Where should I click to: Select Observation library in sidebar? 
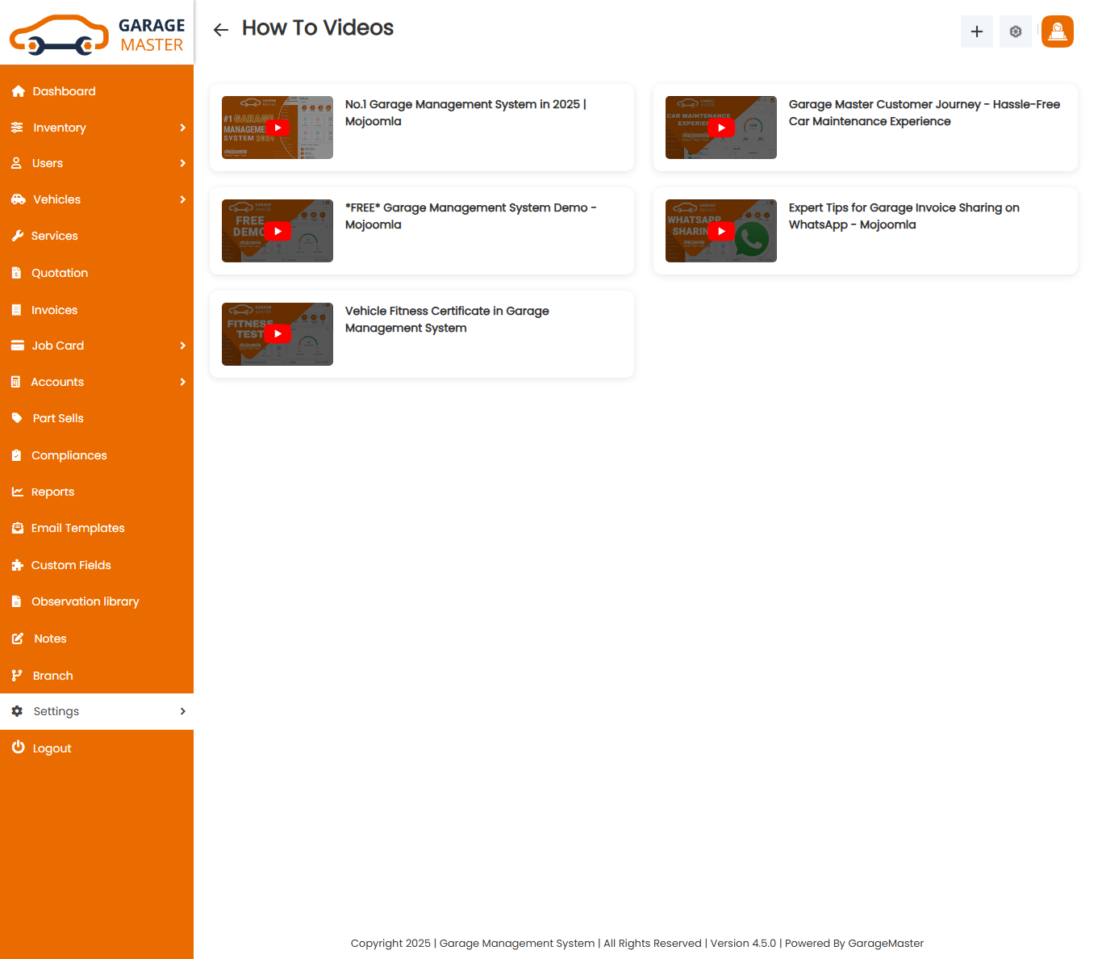coord(85,601)
